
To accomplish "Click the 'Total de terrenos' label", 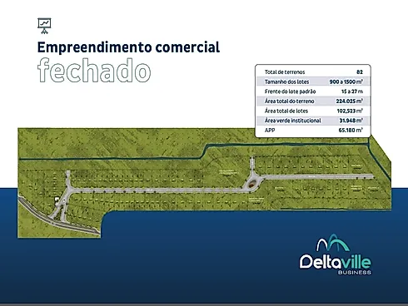I will pos(285,72).
